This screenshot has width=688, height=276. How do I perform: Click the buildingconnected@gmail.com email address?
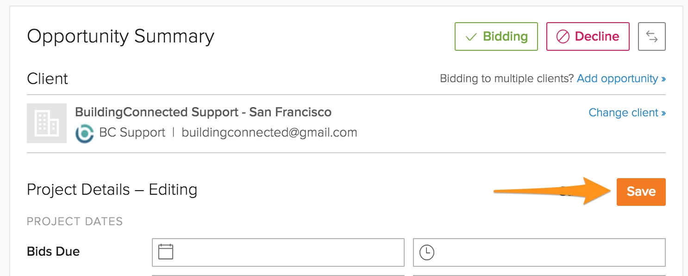269,133
